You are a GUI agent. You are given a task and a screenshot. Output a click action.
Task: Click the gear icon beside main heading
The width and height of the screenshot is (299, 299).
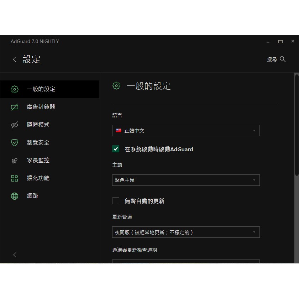coord(116,86)
